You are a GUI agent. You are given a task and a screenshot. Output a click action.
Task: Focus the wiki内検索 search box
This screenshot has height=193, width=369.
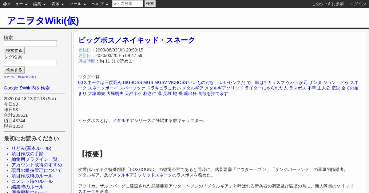pos(128,4)
